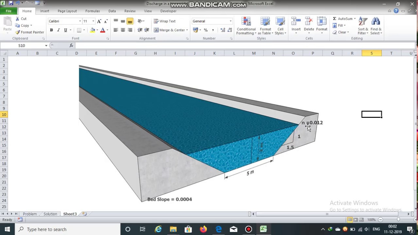The height and width of the screenshot is (235, 418).
Task: Click the zoom slider control
Action: [398, 220]
